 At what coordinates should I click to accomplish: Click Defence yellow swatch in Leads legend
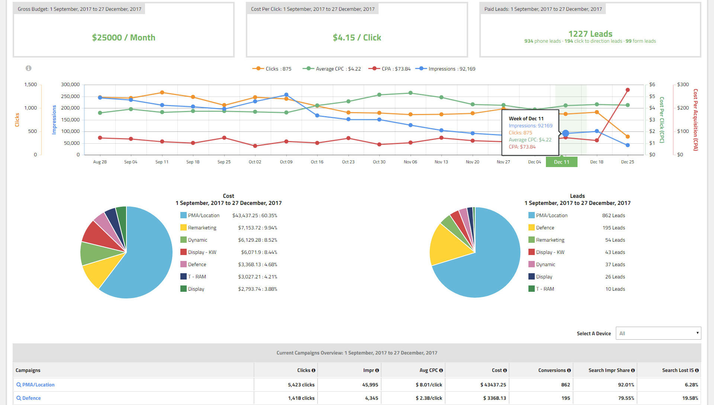(x=531, y=228)
